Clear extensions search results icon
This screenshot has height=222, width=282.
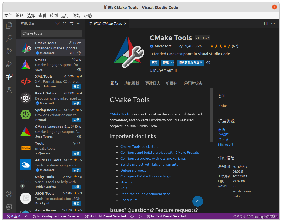tap(72, 24)
